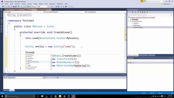Click the Undo icon in the toolbar

tap(18, 7)
